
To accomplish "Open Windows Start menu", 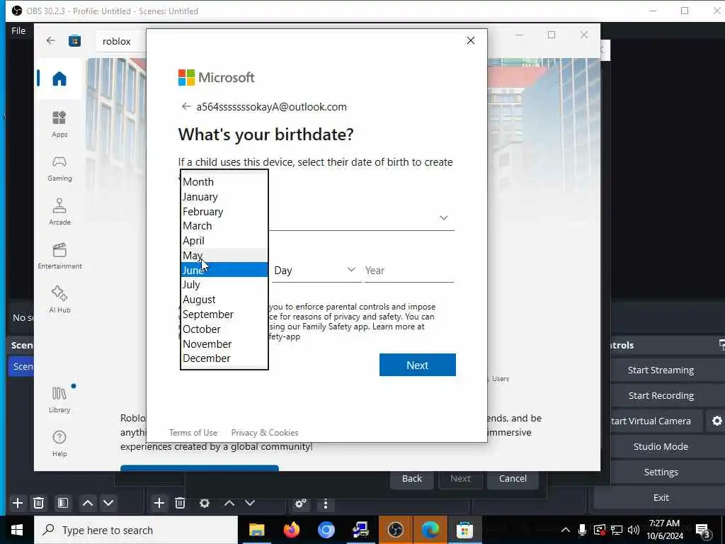I will click(x=17, y=530).
